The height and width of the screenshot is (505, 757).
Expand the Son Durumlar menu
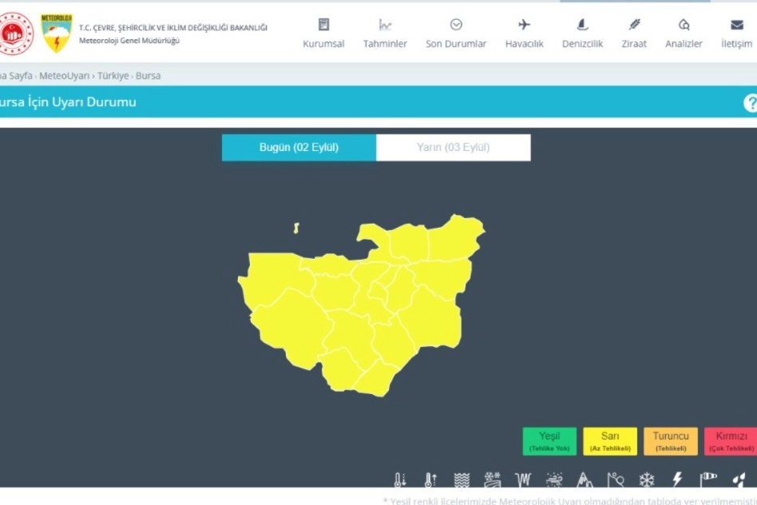pos(456,34)
